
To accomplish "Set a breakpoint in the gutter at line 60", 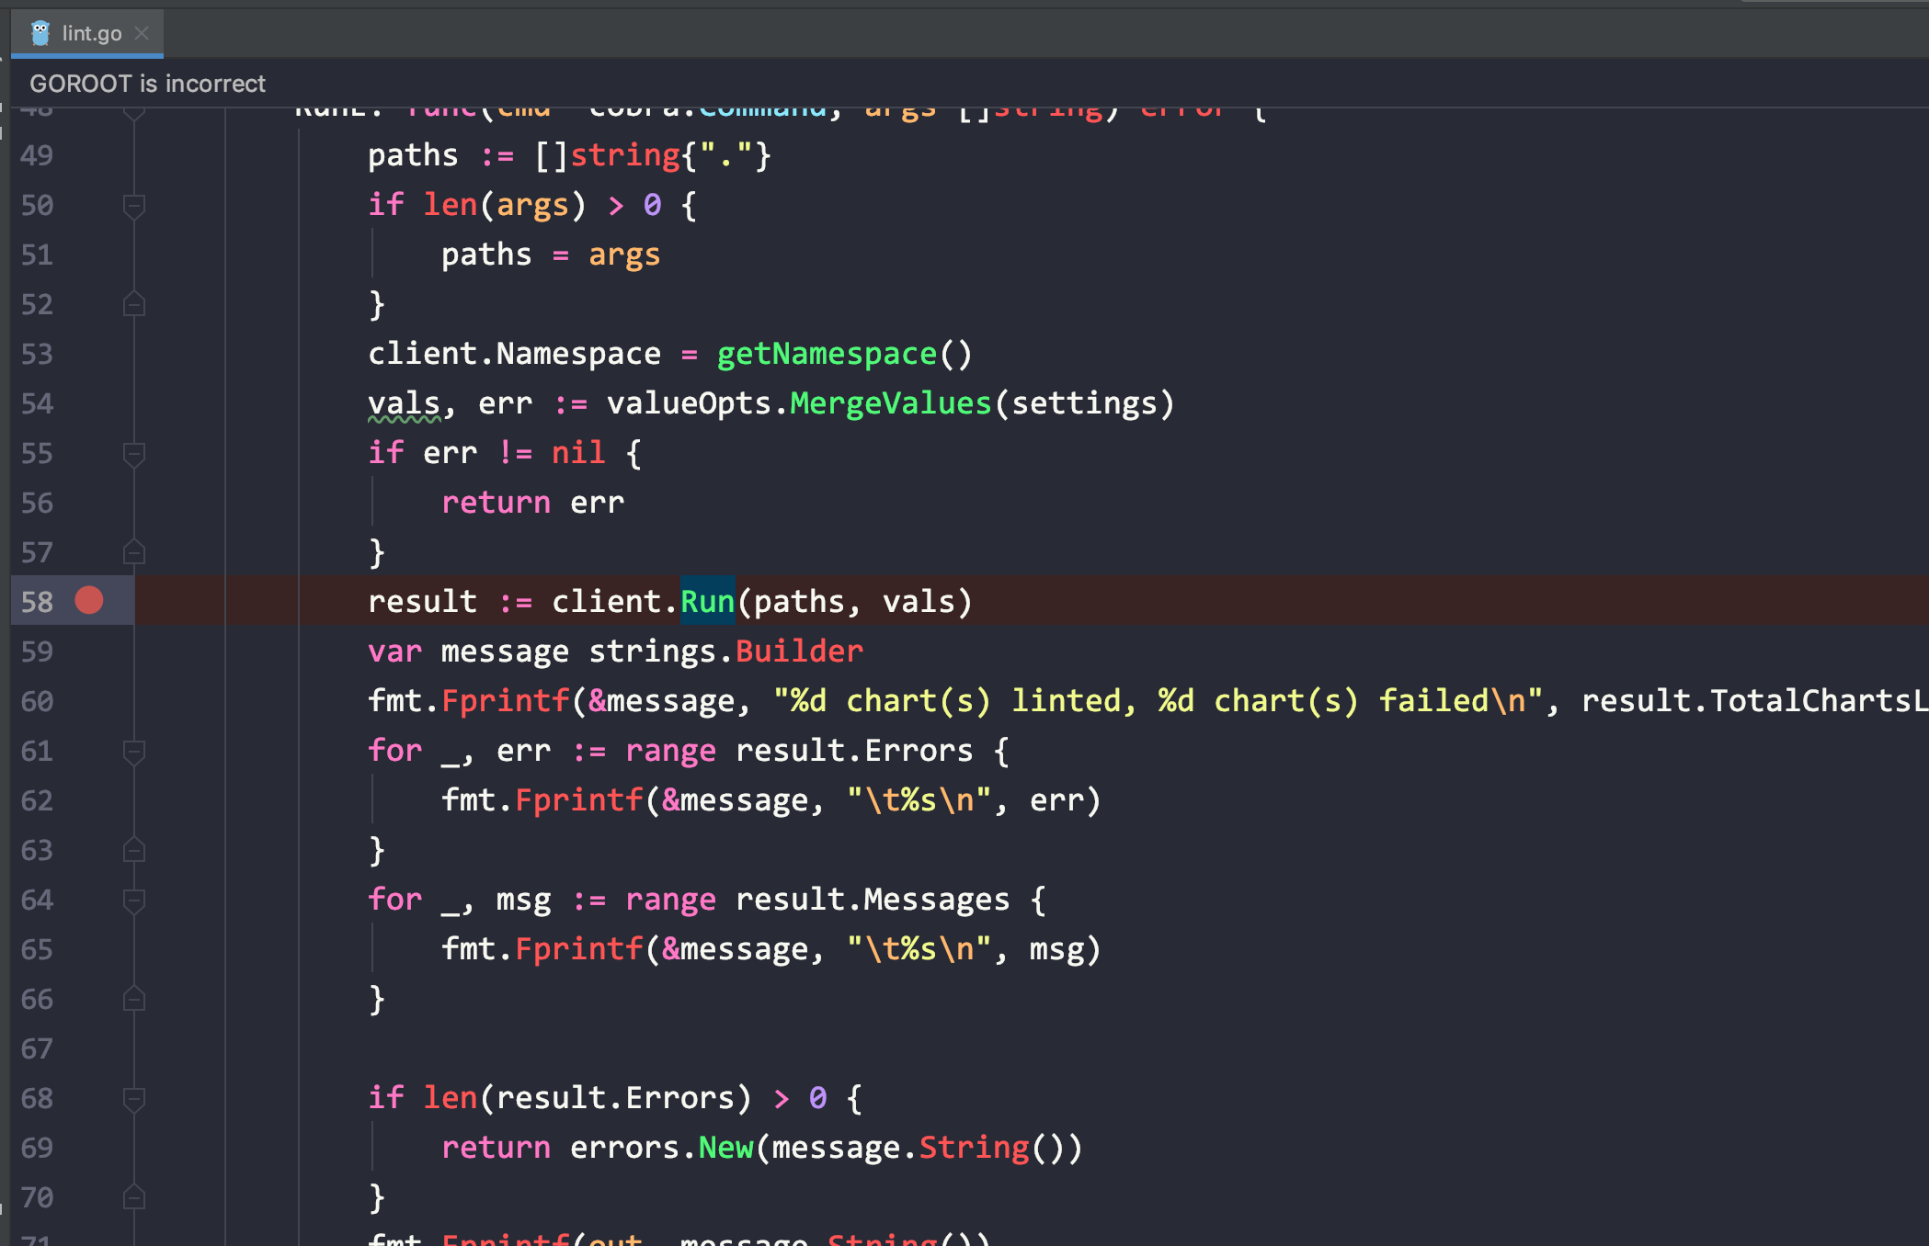I will [89, 701].
